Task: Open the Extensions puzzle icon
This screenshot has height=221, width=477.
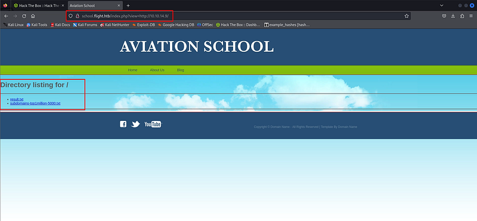Action: point(462,16)
